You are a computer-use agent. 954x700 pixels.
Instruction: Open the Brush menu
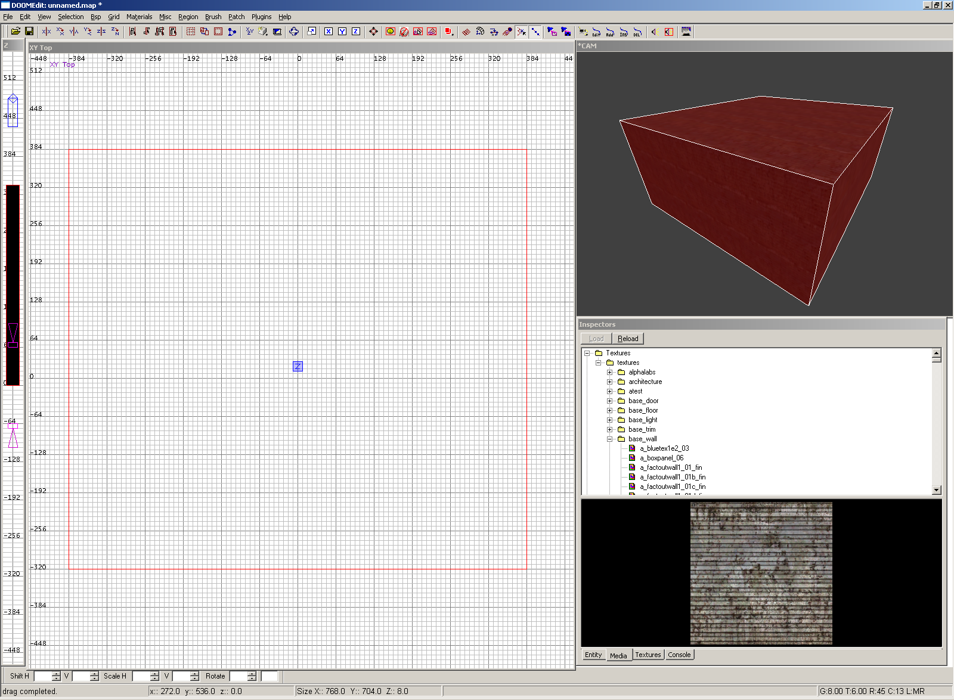213,17
